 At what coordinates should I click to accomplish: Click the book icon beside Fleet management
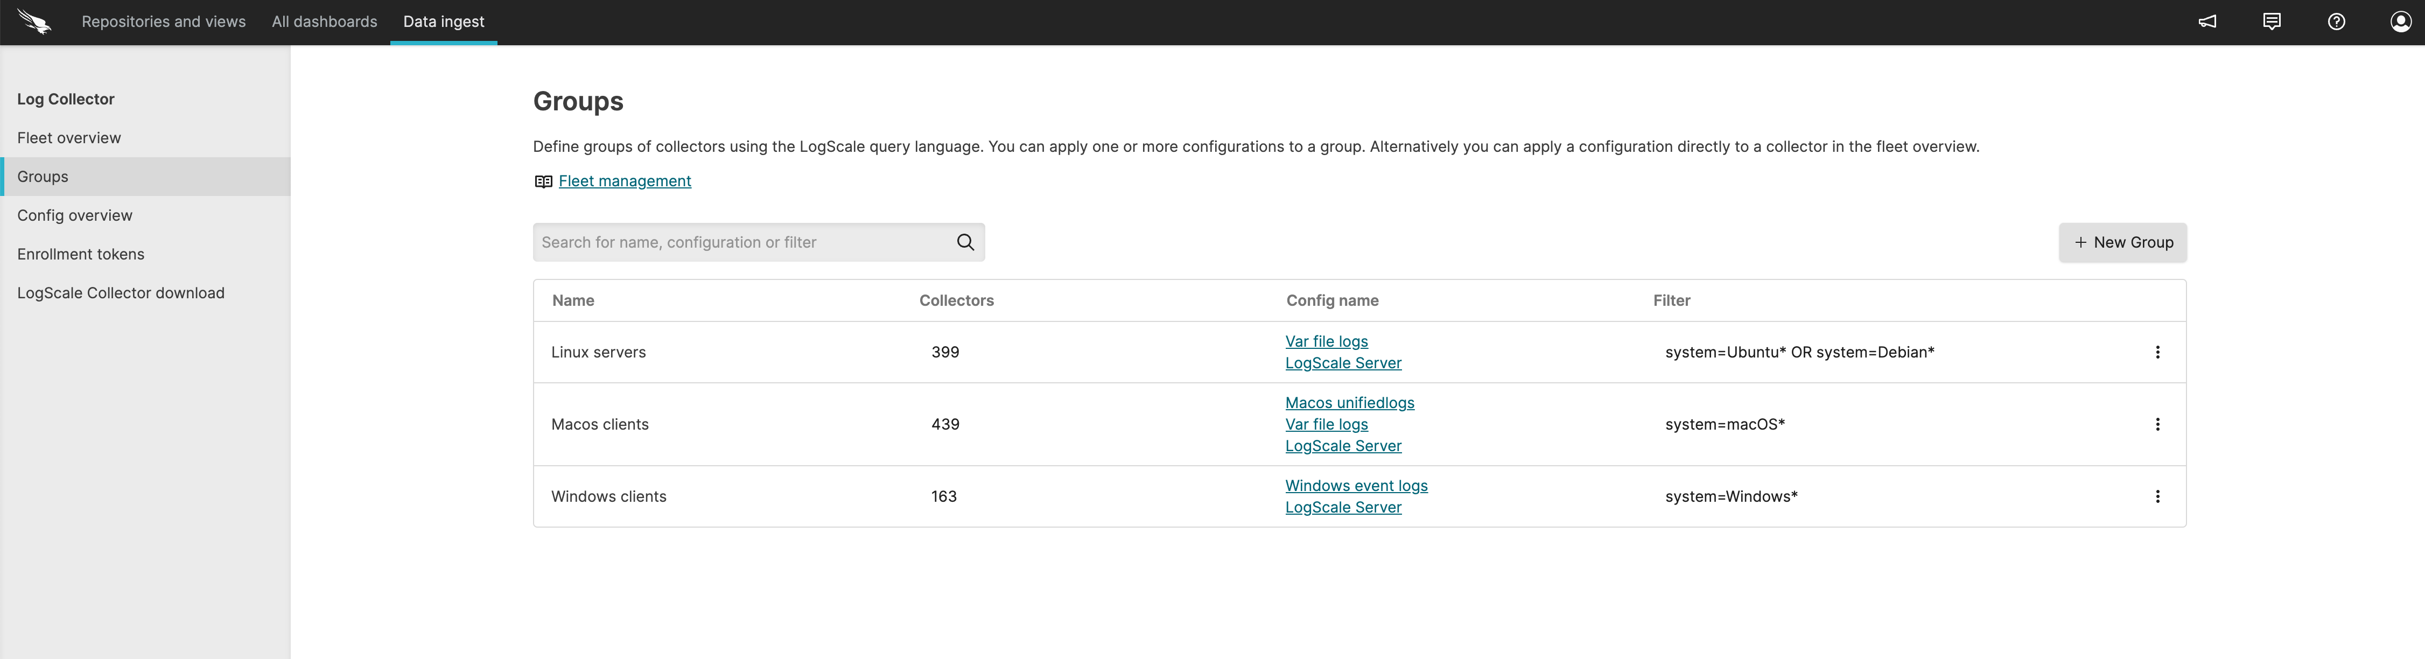coord(543,181)
